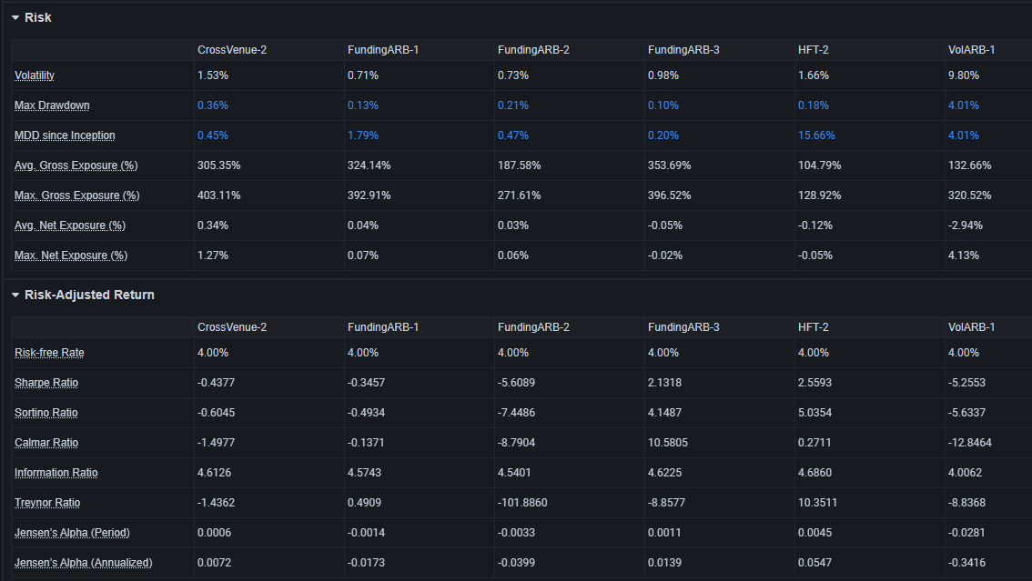Select CrossVenue-2 avg gross exposure 305.35%

pos(218,165)
